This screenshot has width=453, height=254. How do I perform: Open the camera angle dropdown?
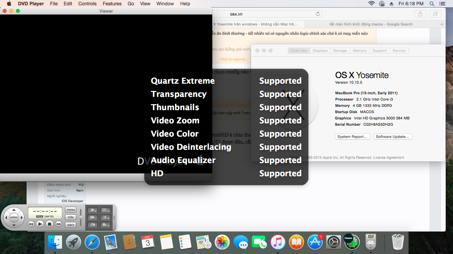(105, 225)
